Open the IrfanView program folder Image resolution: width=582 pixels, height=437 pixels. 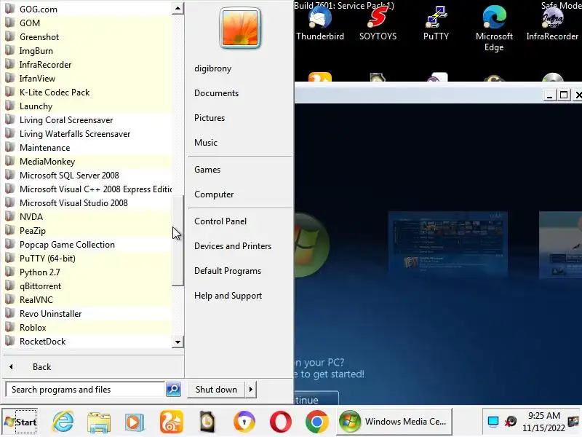click(x=87, y=79)
